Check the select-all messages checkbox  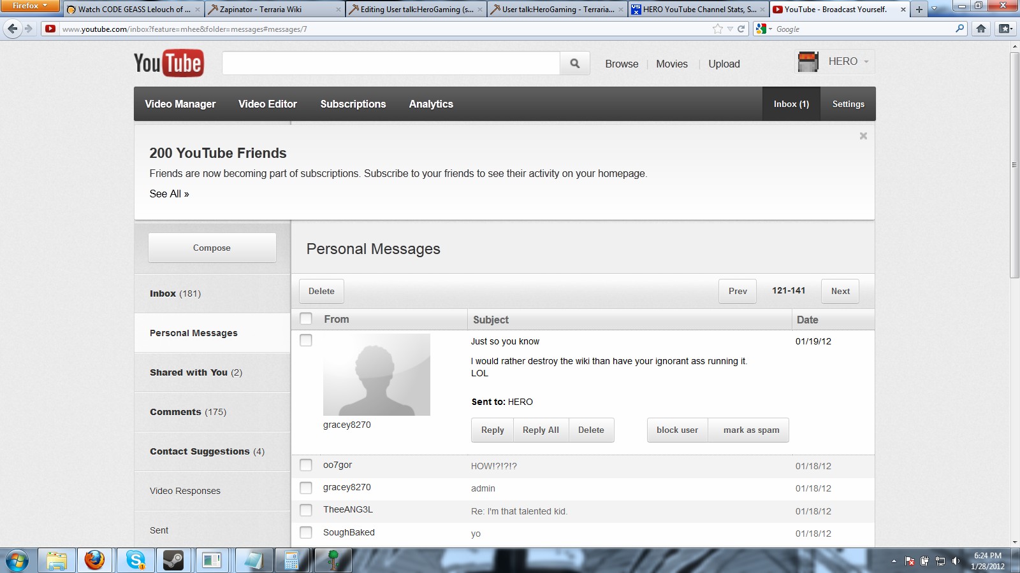(x=305, y=318)
